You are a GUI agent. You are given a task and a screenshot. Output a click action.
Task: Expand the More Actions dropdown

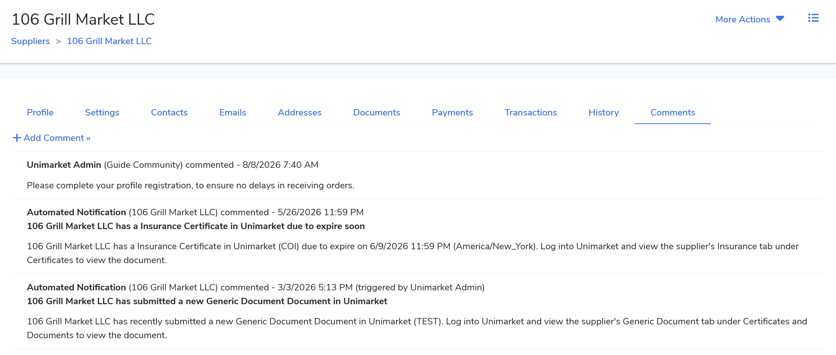(749, 19)
